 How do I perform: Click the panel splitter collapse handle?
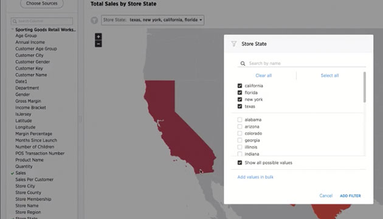pyautogui.click(x=80, y=119)
